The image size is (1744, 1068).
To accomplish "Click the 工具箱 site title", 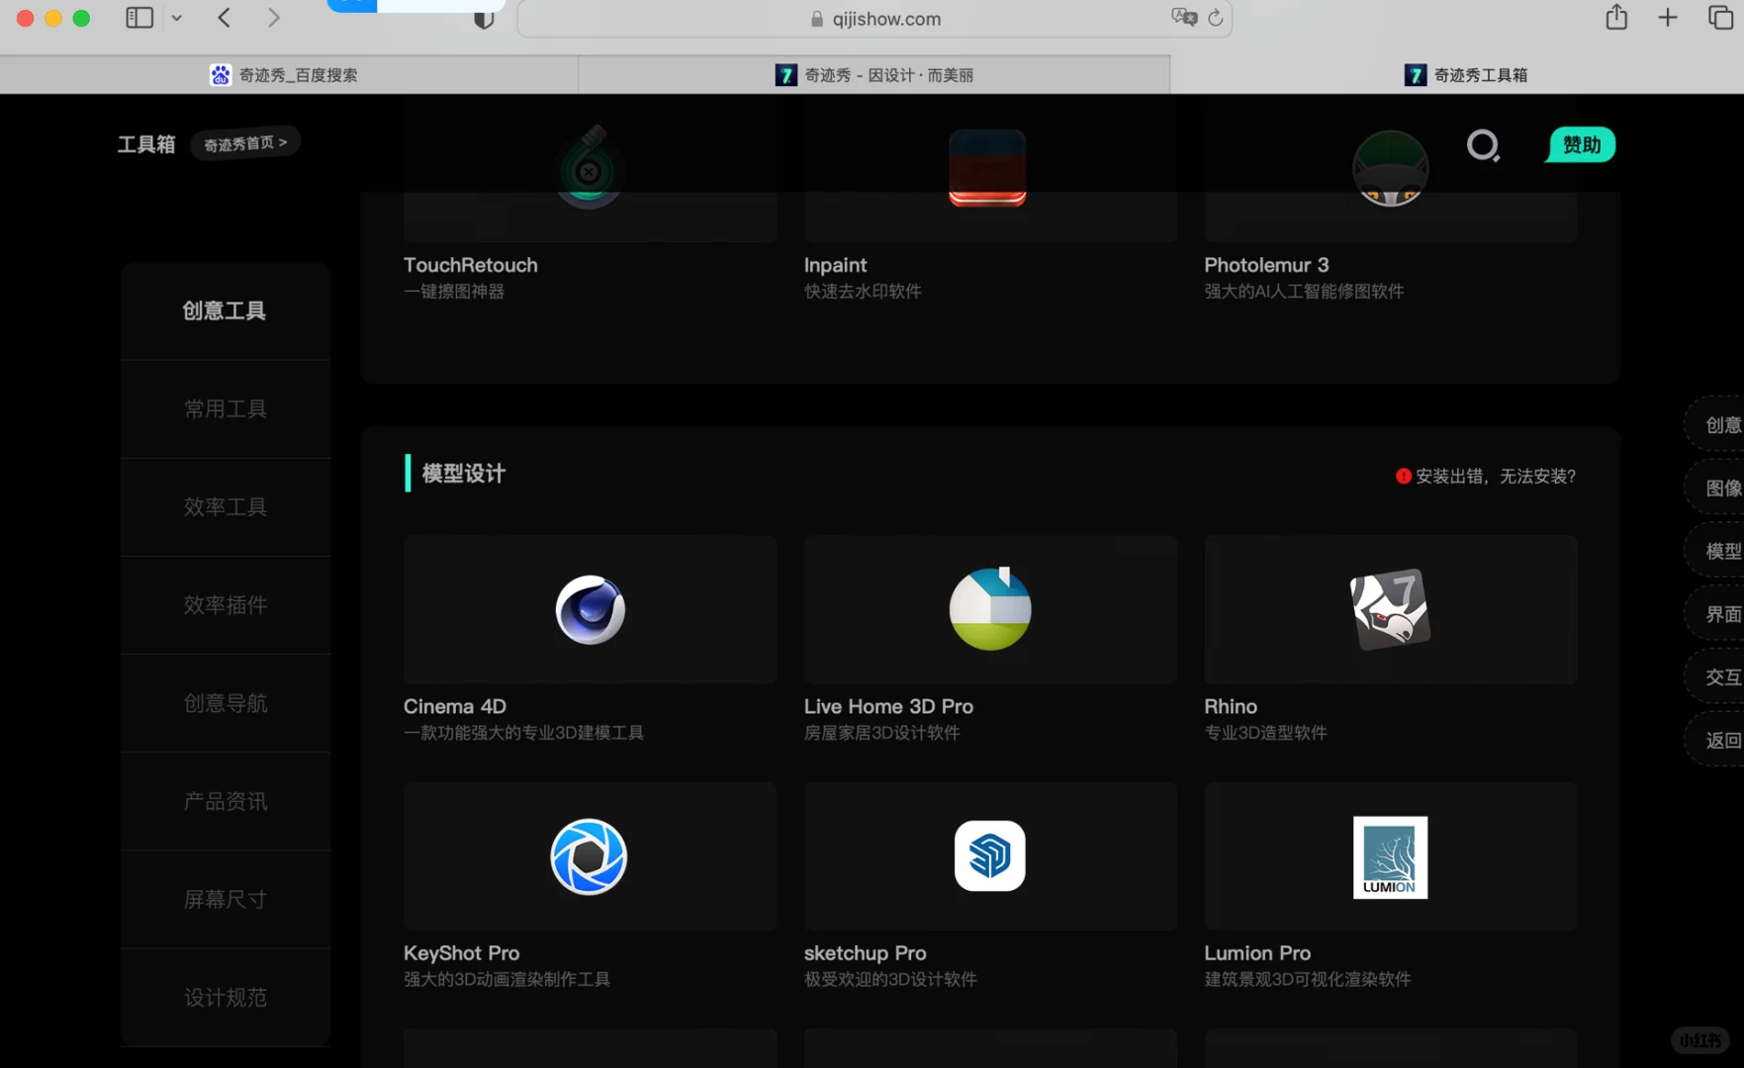I will tap(145, 144).
